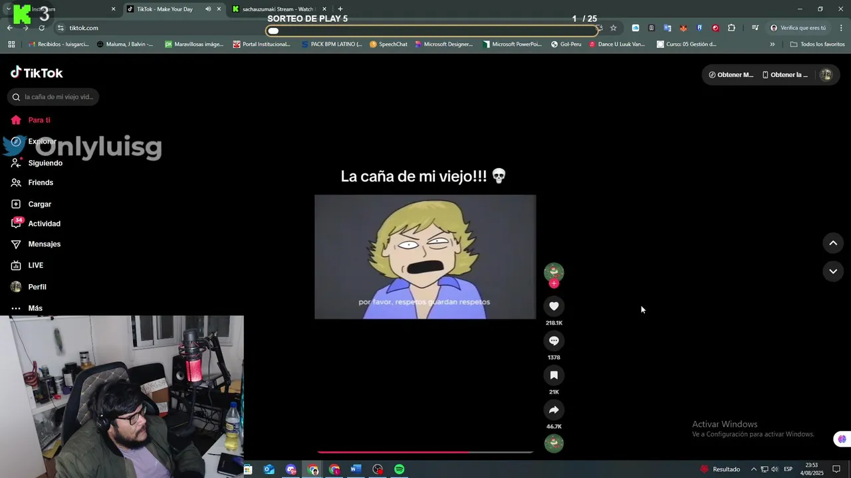The height and width of the screenshot is (478, 851).
Task: Bookmark this page with the star
Action: 613,28
